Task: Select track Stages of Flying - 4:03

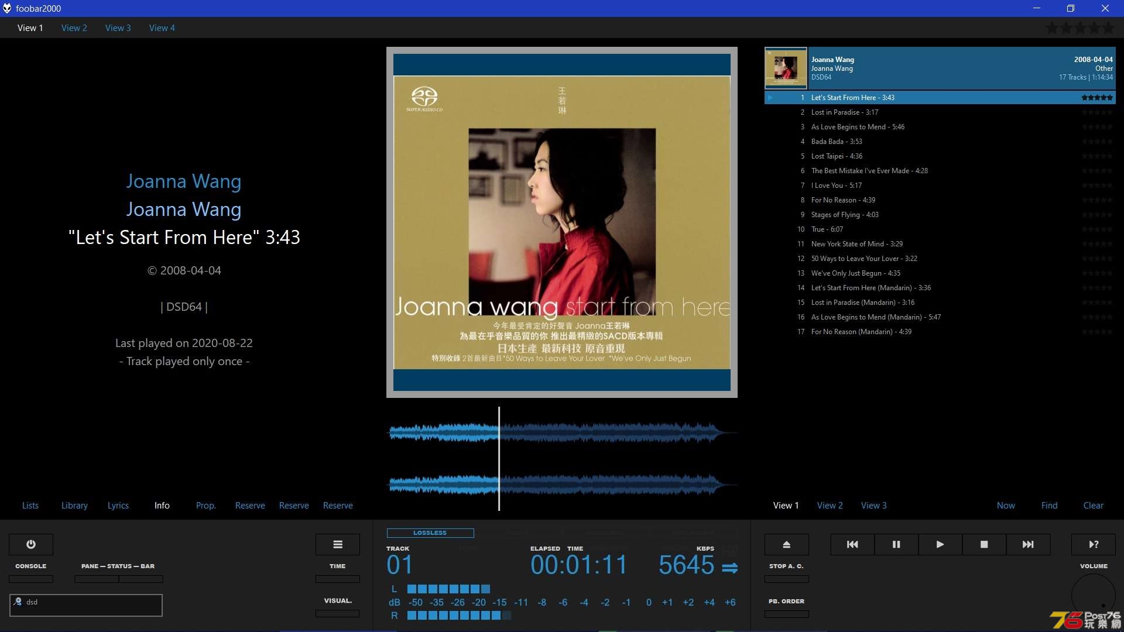Action: (940, 215)
